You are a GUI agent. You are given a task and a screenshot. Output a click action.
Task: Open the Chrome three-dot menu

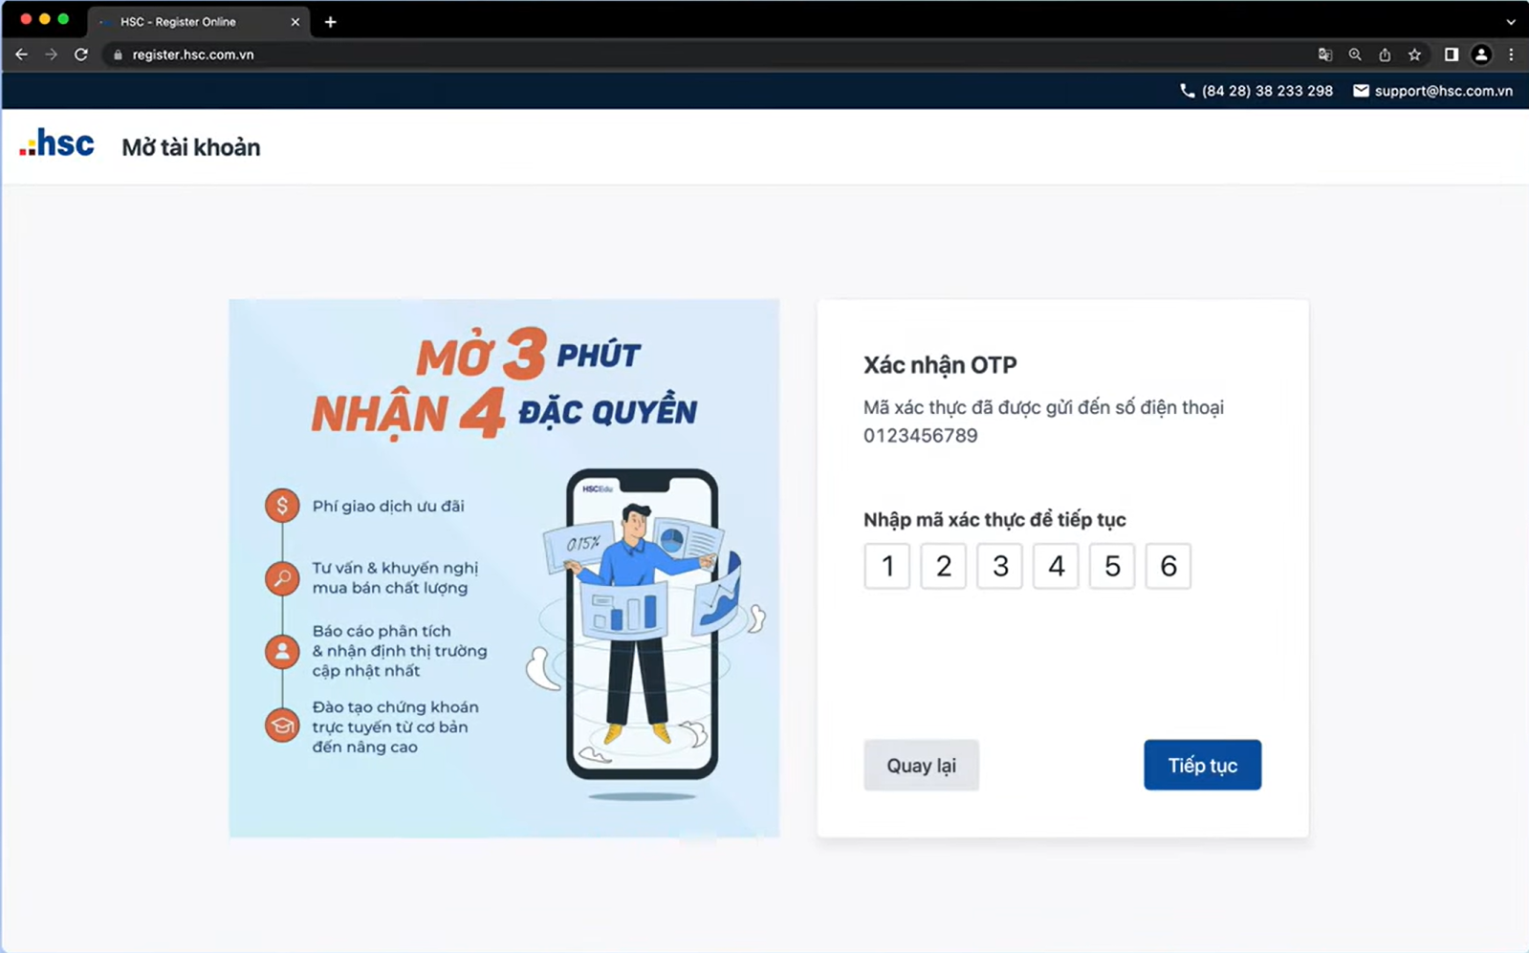1511,54
